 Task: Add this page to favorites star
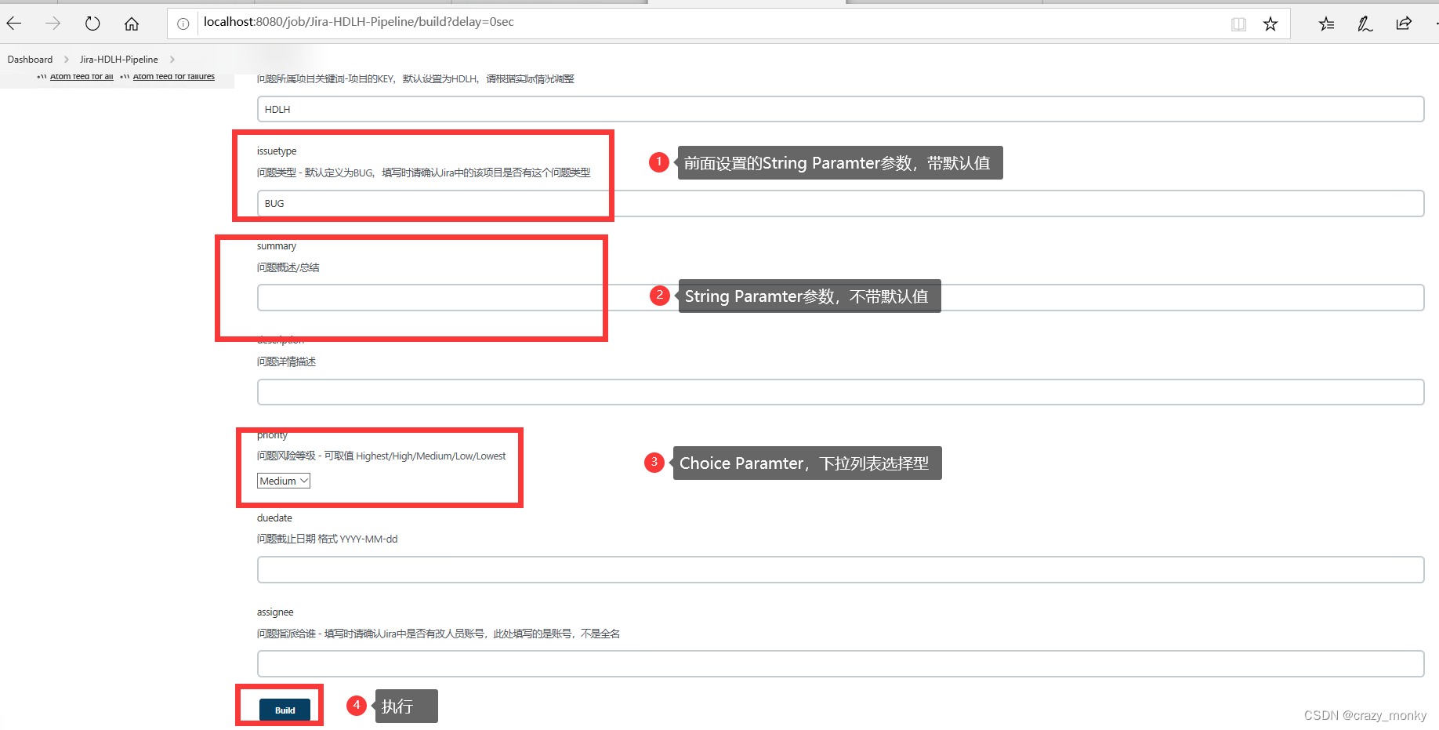coord(1270,24)
